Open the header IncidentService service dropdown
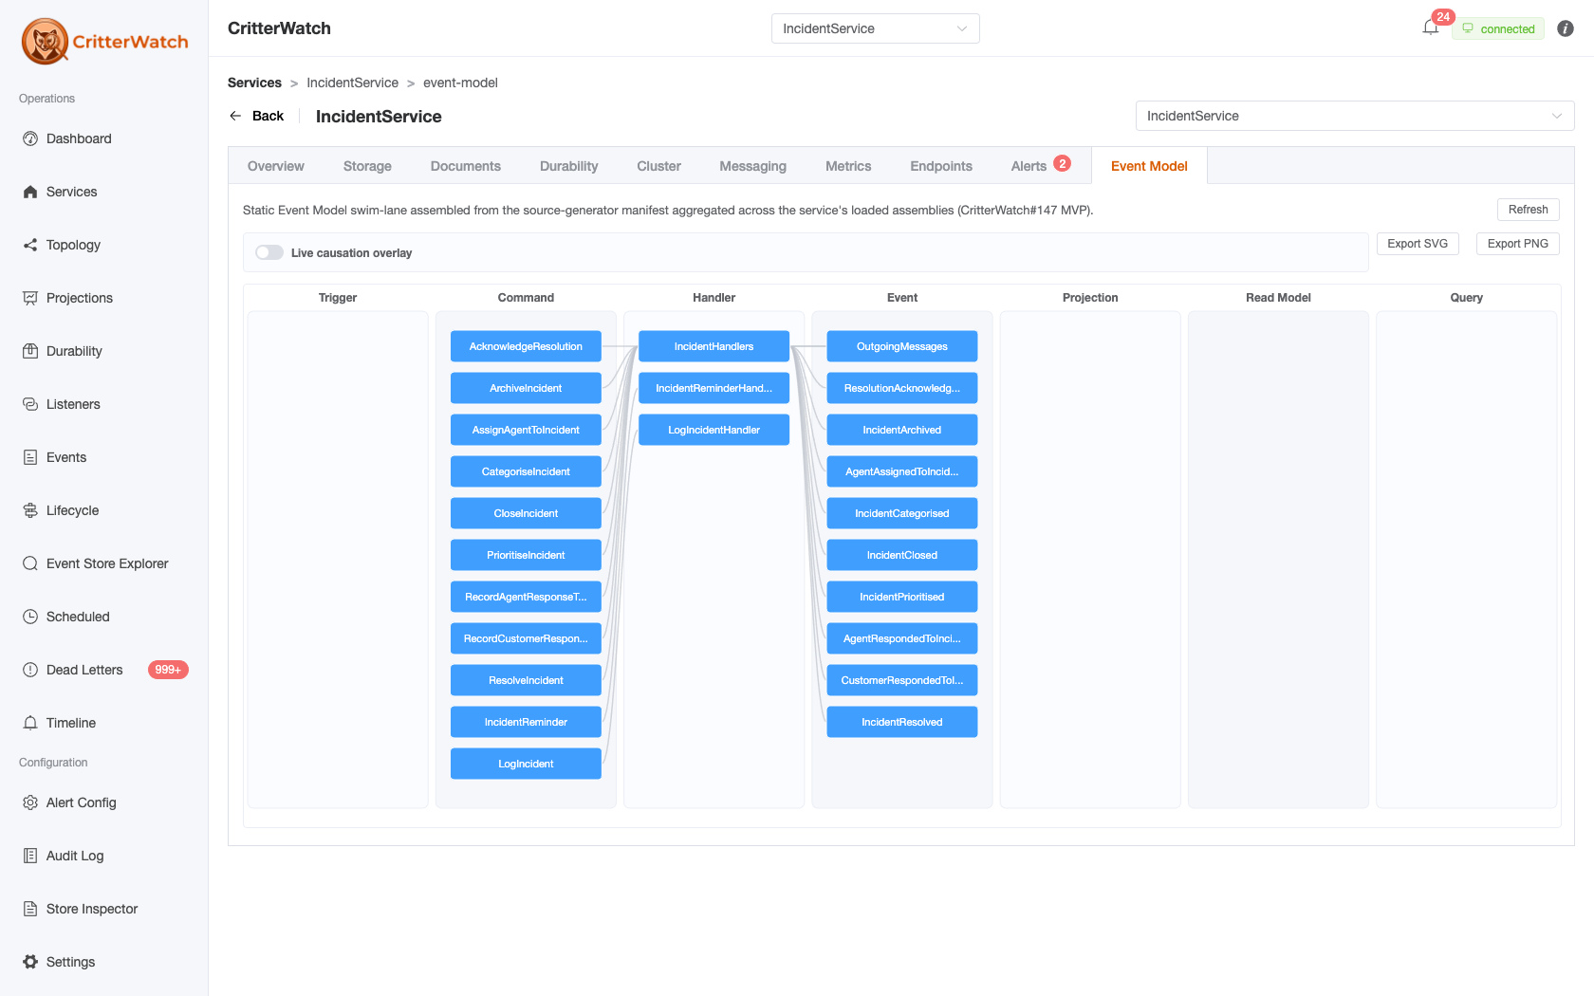 [x=875, y=28]
